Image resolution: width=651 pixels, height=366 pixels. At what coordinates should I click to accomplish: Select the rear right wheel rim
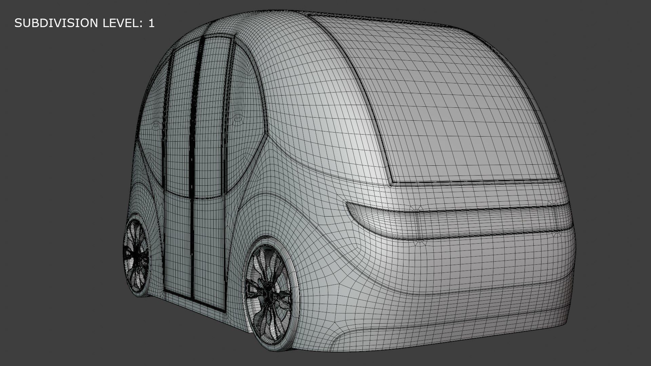point(269,292)
